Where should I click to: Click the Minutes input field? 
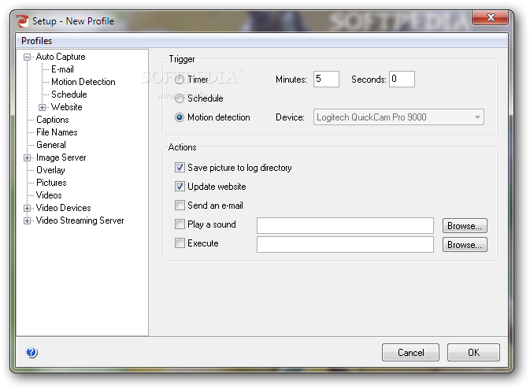(326, 79)
